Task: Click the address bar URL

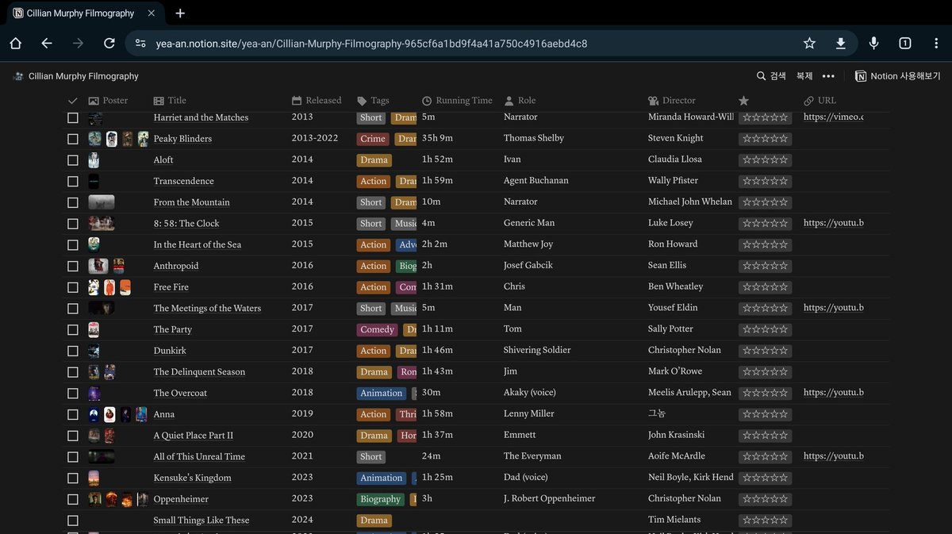Action: pos(371,44)
